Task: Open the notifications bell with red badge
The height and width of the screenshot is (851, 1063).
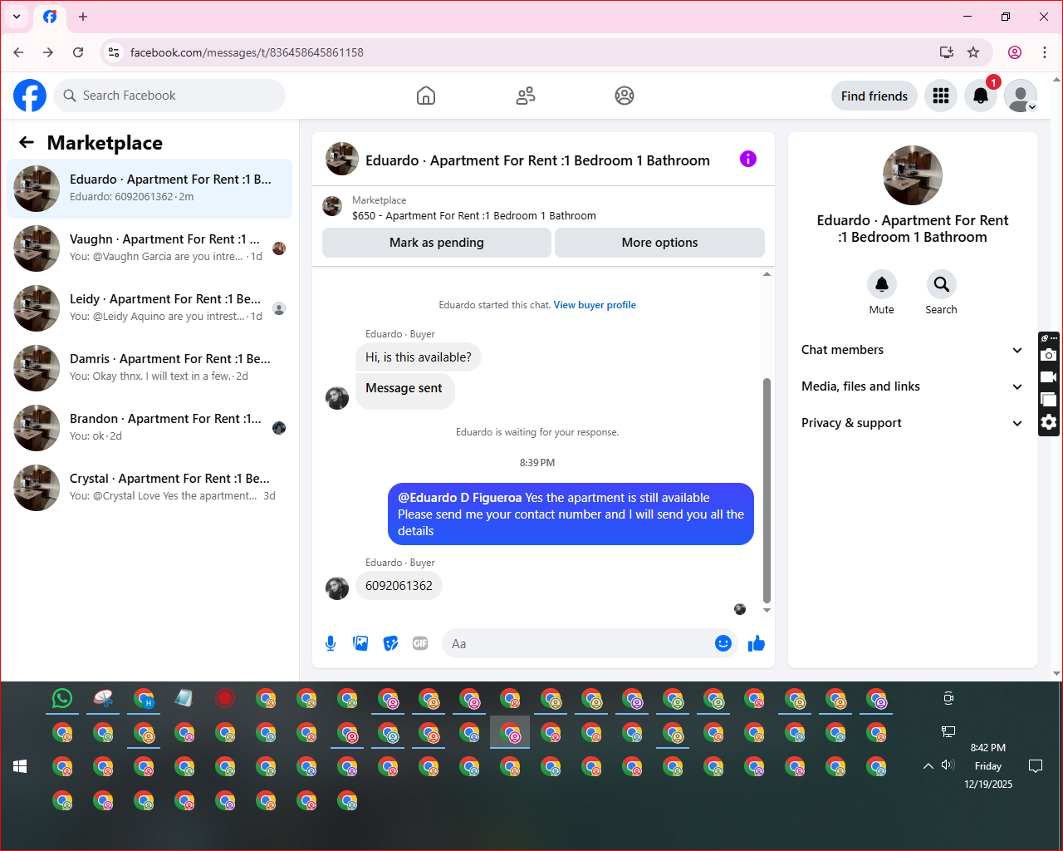Action: pos(981,96)
